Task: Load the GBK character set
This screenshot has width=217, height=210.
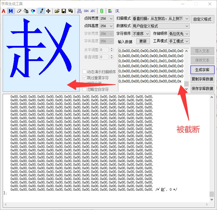Action: click(x=86, y=11)
